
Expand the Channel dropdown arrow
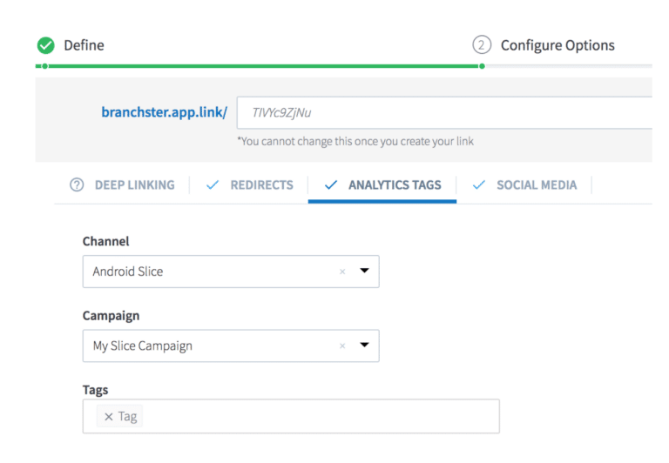pos(364,271)
